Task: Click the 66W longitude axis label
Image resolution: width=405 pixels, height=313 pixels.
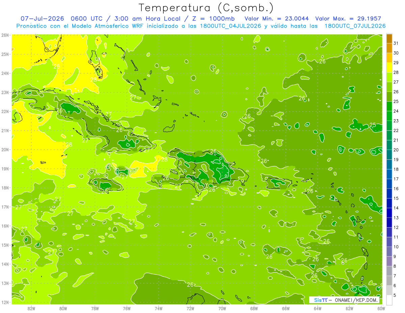Action: [286, 308]
